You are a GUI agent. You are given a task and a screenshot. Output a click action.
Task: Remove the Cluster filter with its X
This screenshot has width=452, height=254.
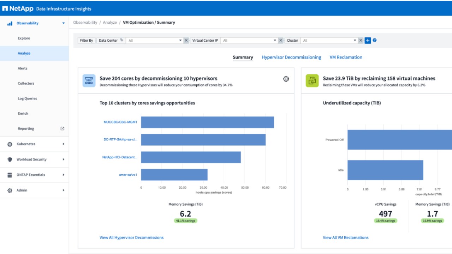click(x=361, y=41)
